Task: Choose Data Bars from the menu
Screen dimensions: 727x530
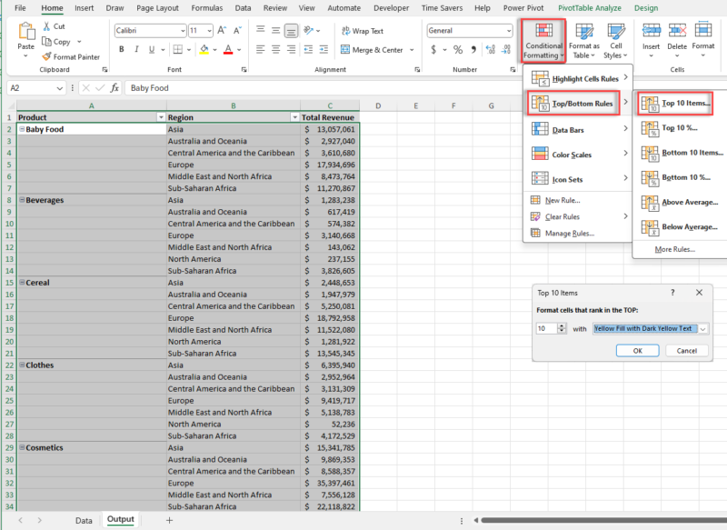Action: coord(571,130)
